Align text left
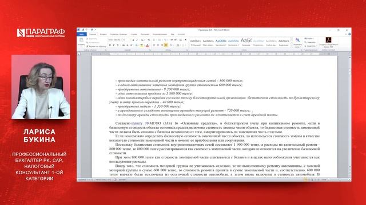366x205 pixels. click(154, 45)
